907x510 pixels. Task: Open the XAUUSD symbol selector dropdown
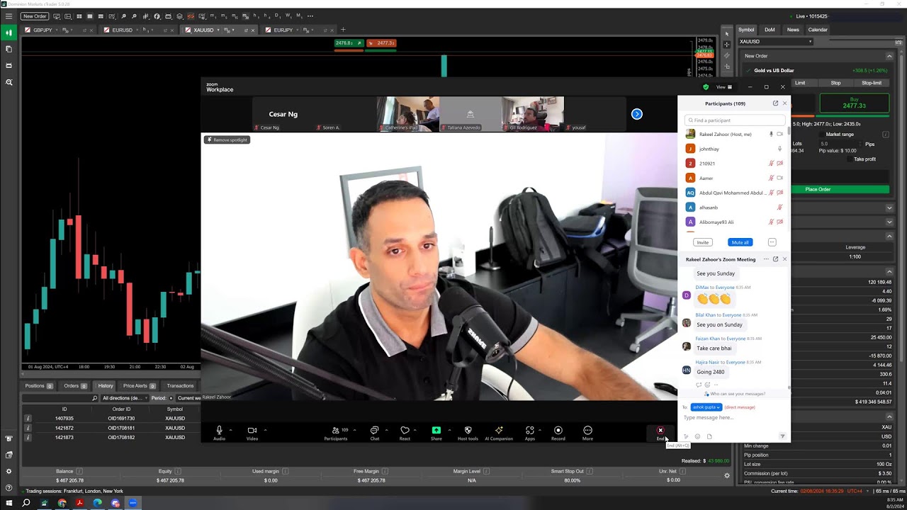click(776, 42)
